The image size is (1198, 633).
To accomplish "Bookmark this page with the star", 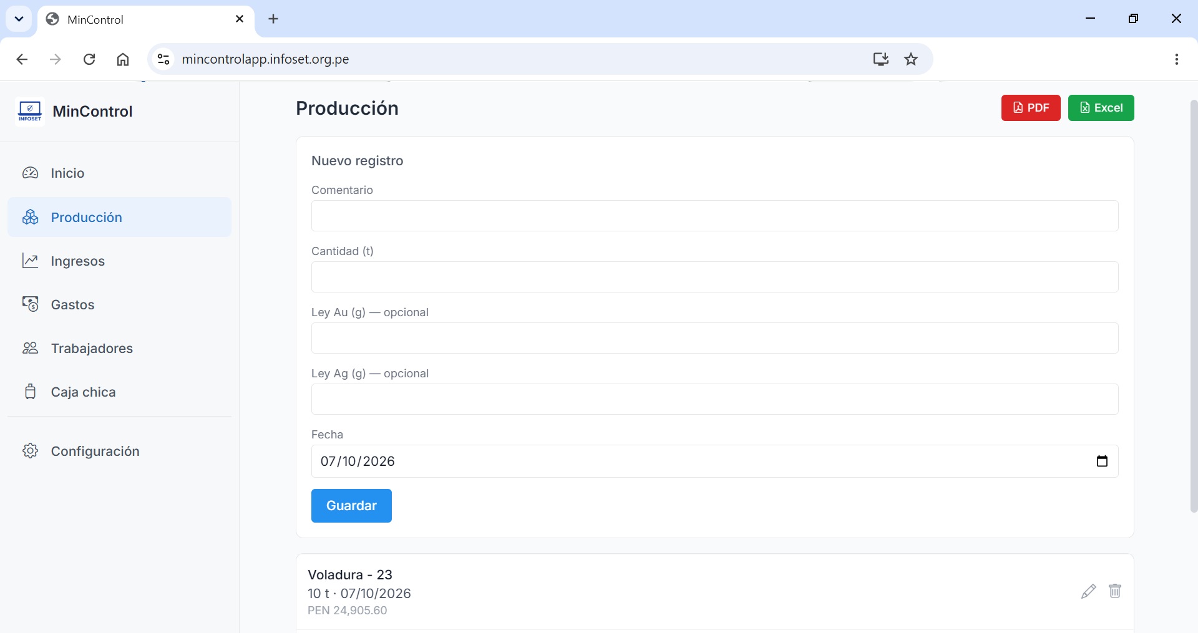I will (911, 59).
